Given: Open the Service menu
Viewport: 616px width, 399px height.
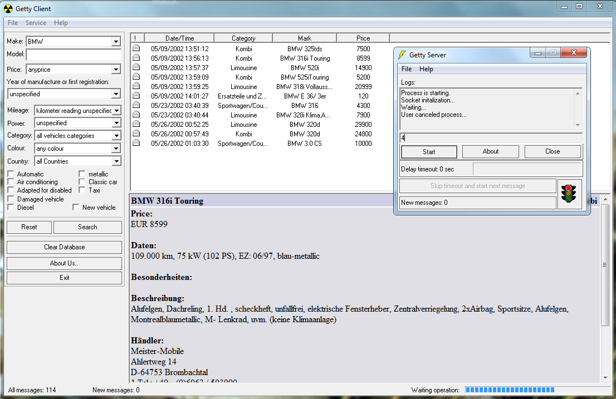Looking at the screenshot, I should click(x=36, y=23).
